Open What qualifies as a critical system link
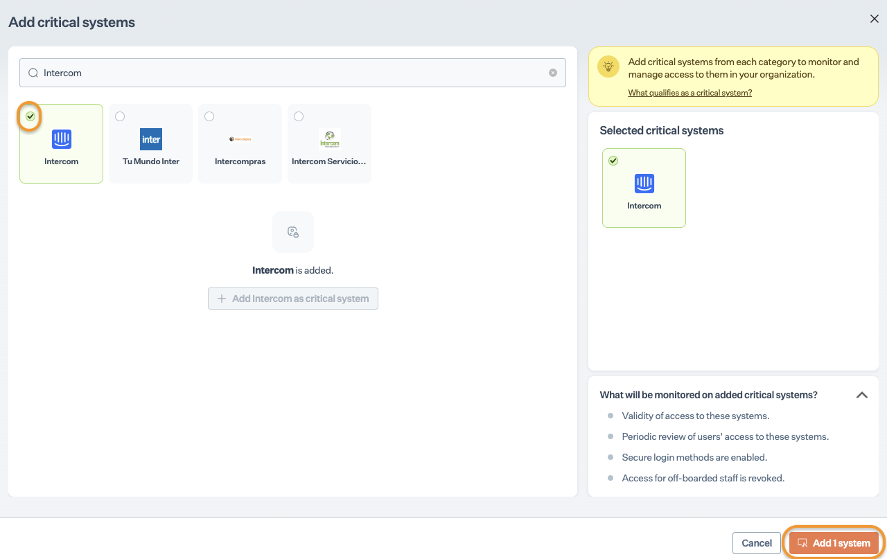Screen dimensions: 887x559 coord(690,93)
